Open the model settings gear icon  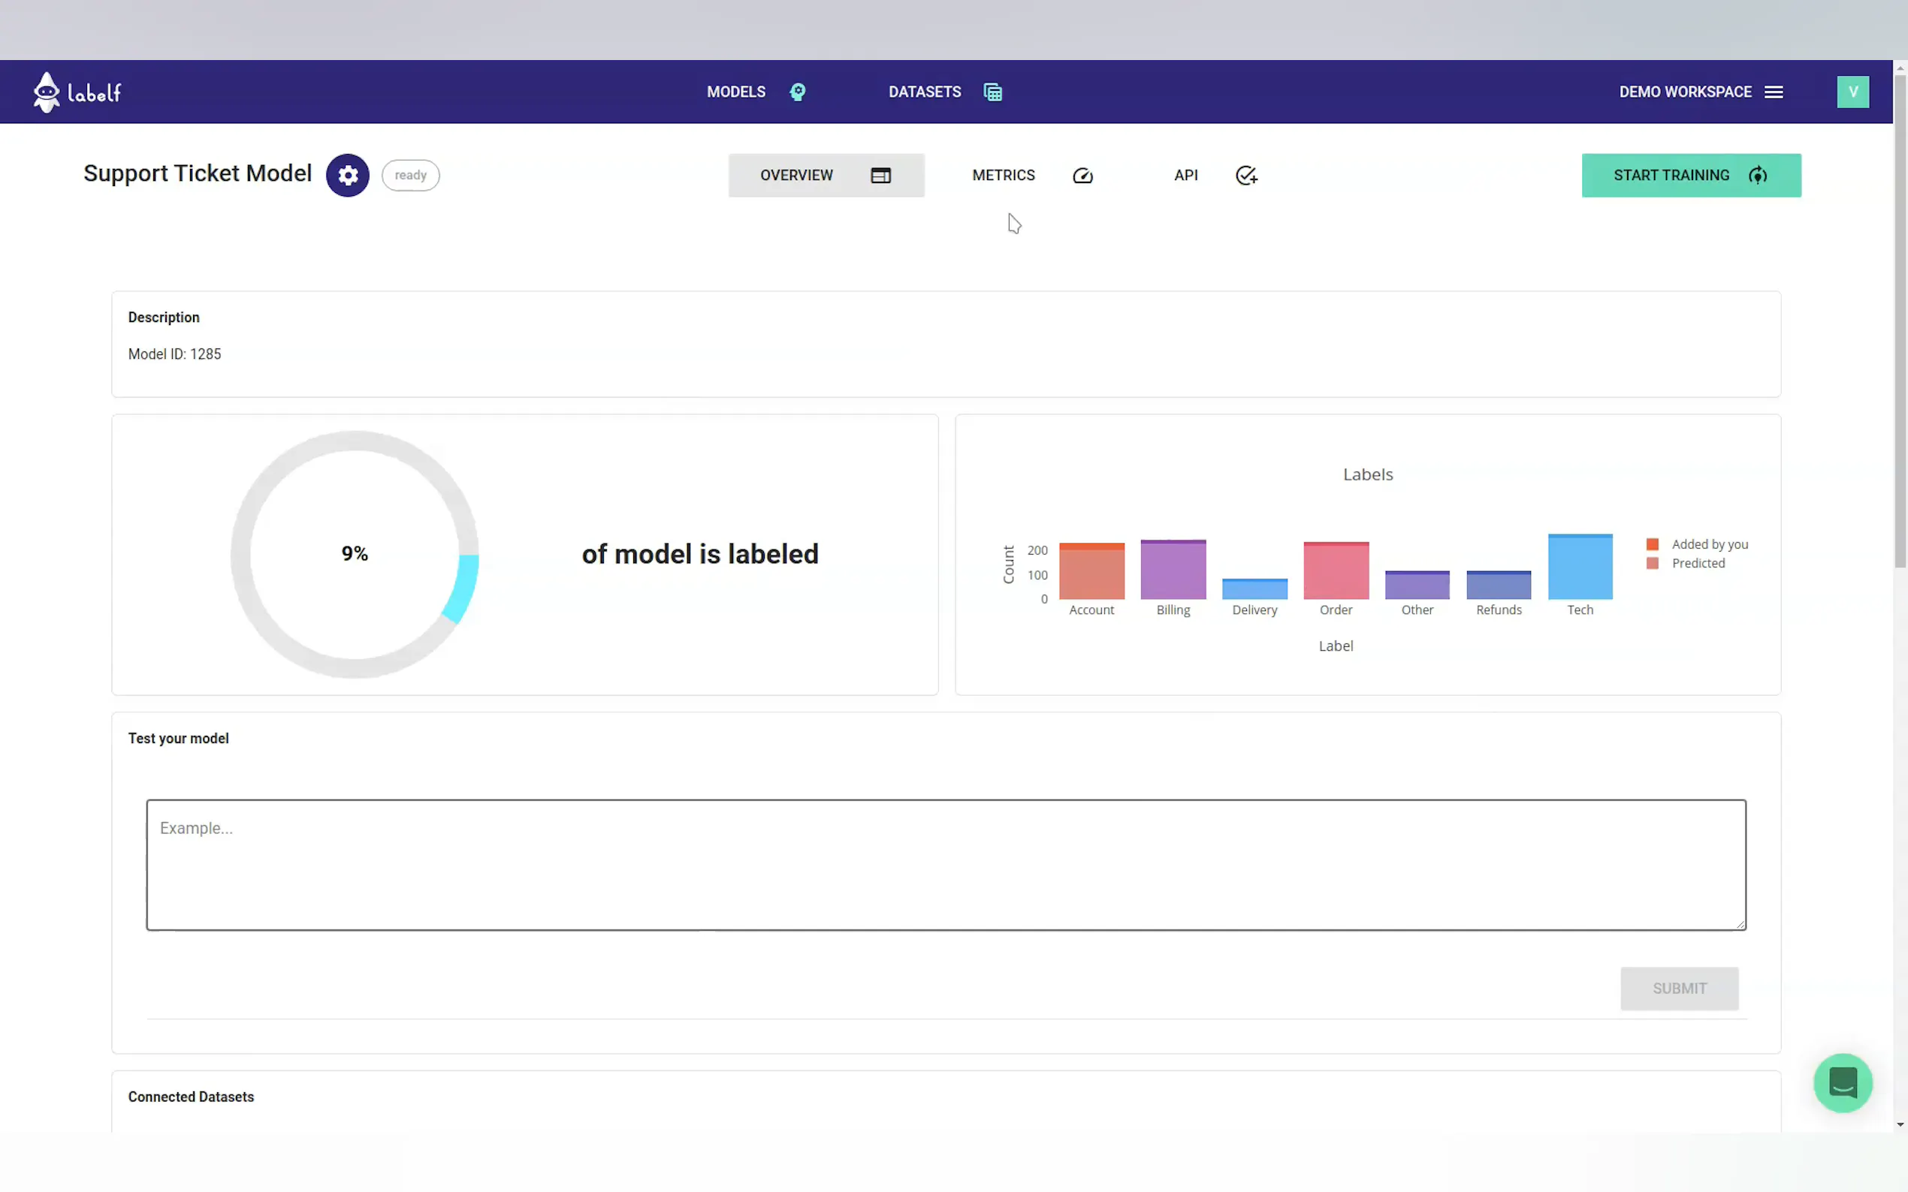348,175
